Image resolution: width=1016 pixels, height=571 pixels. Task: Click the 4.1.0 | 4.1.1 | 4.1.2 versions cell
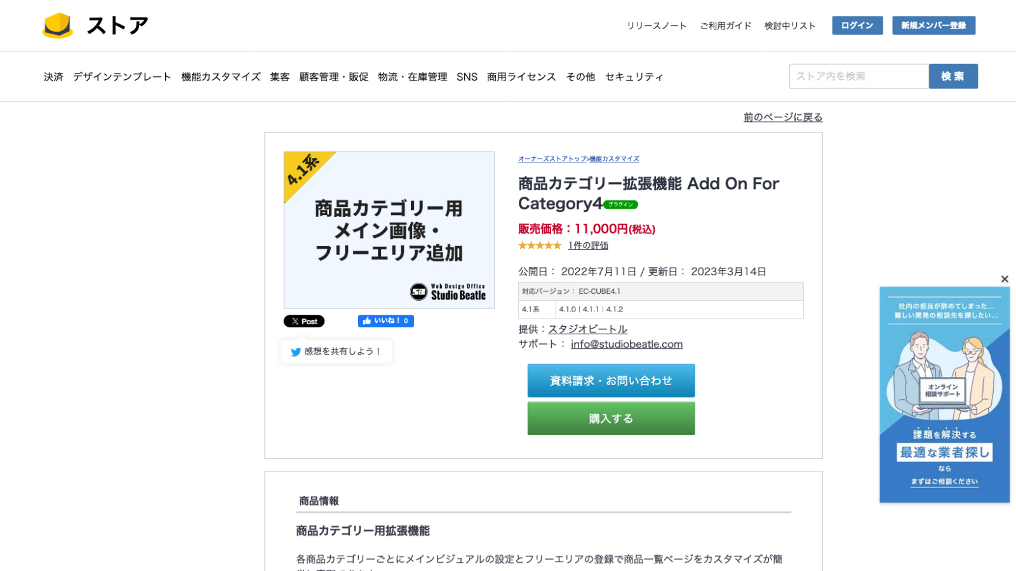click(679, 310)
